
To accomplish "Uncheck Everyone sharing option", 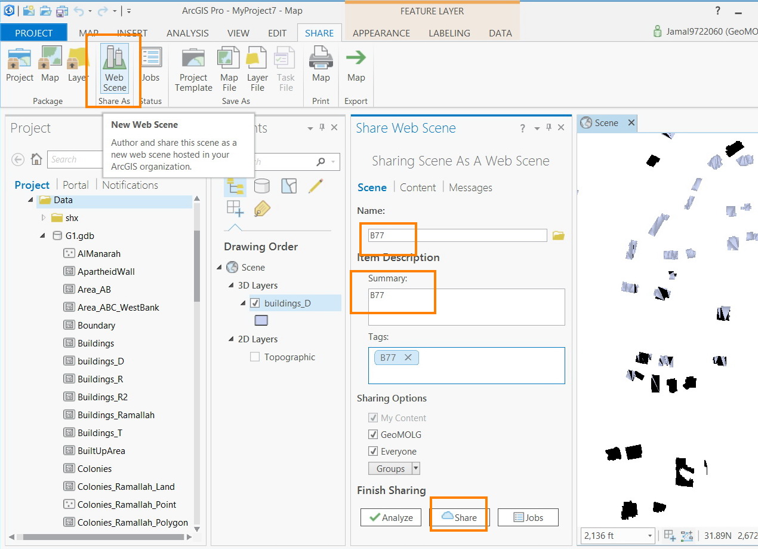I will click(373, 451).
